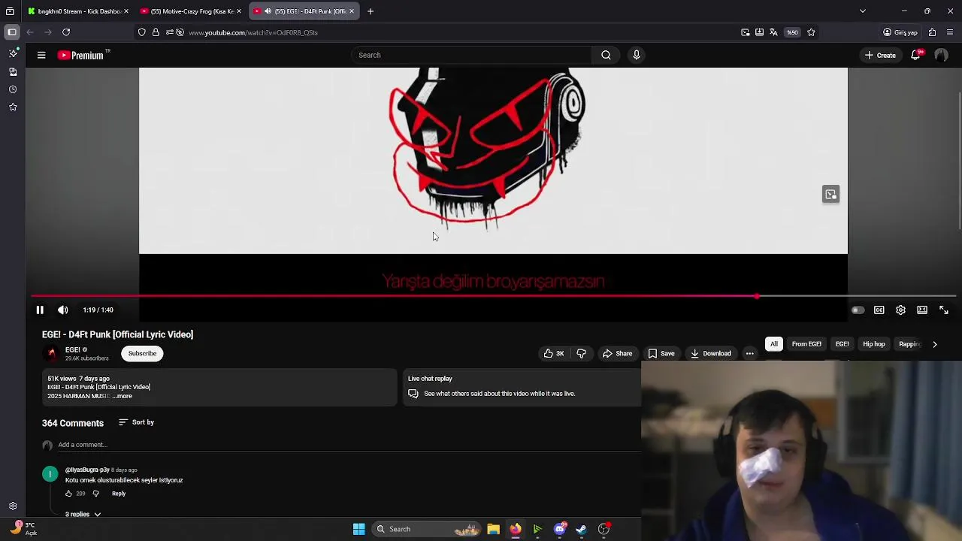Viewport: 962px width, 541px height.
Task: Open more actions (three dots) menu
Action: [x=749, y=353]
